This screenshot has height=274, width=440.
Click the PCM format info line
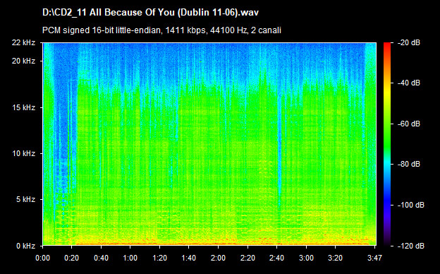pyautogui.click(x=161, y=30)
